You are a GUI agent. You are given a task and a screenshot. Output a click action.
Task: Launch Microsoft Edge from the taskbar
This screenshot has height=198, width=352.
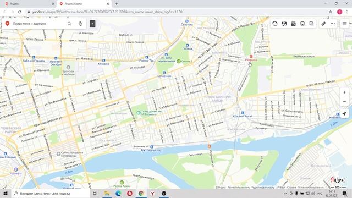click(x=118, y=193)
